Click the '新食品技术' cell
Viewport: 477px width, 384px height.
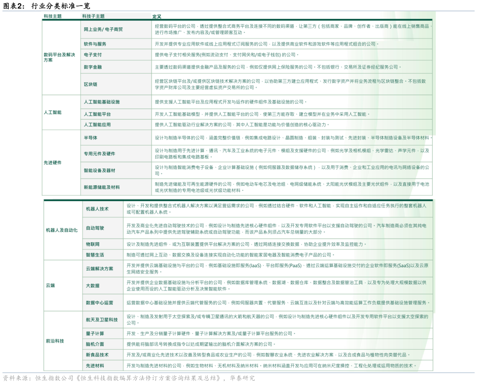[x=103, y=355]
